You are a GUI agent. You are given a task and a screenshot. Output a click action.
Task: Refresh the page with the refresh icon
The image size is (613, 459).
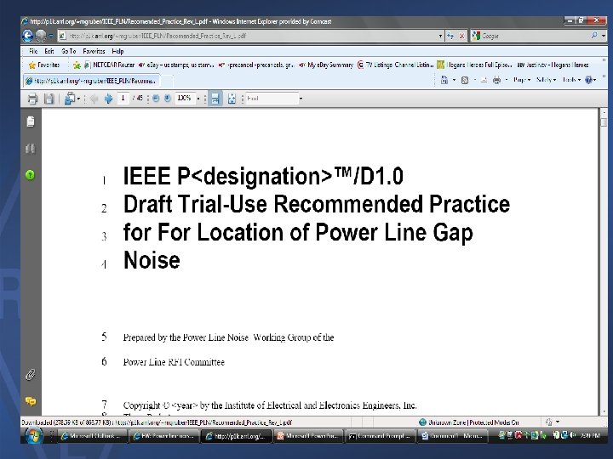click(450, 36)
